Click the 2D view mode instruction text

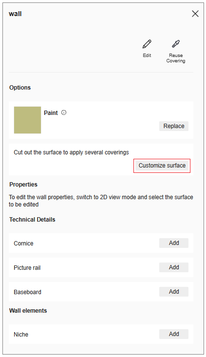pos(101,201)
